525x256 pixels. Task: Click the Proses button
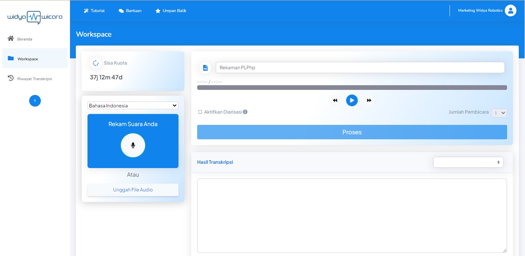352,132
